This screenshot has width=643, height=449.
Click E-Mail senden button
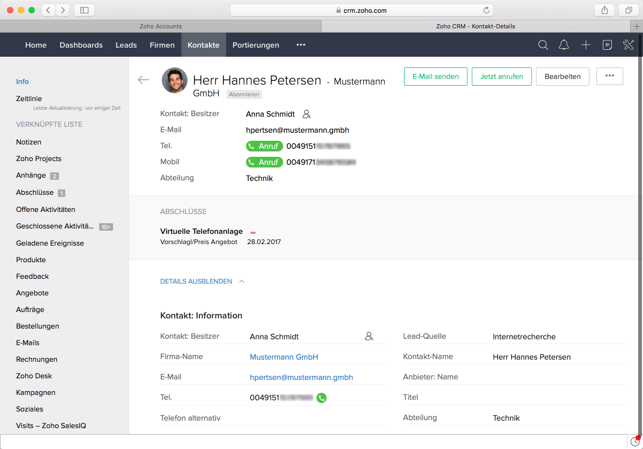[436, 76]
